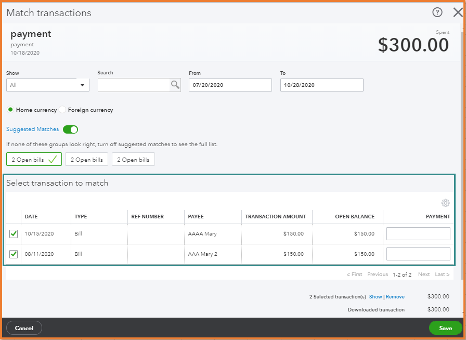The height and width of the screenshot is (340, 466).
Task: Open the help question mark icon
Action: [437, 12]
